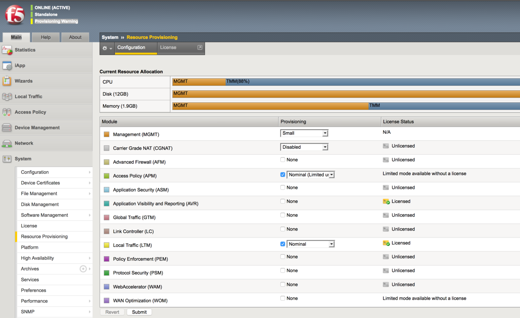The image size is (520, 318).
Task: Click the License tab popout icon
Action: click(x=200, y=47)
